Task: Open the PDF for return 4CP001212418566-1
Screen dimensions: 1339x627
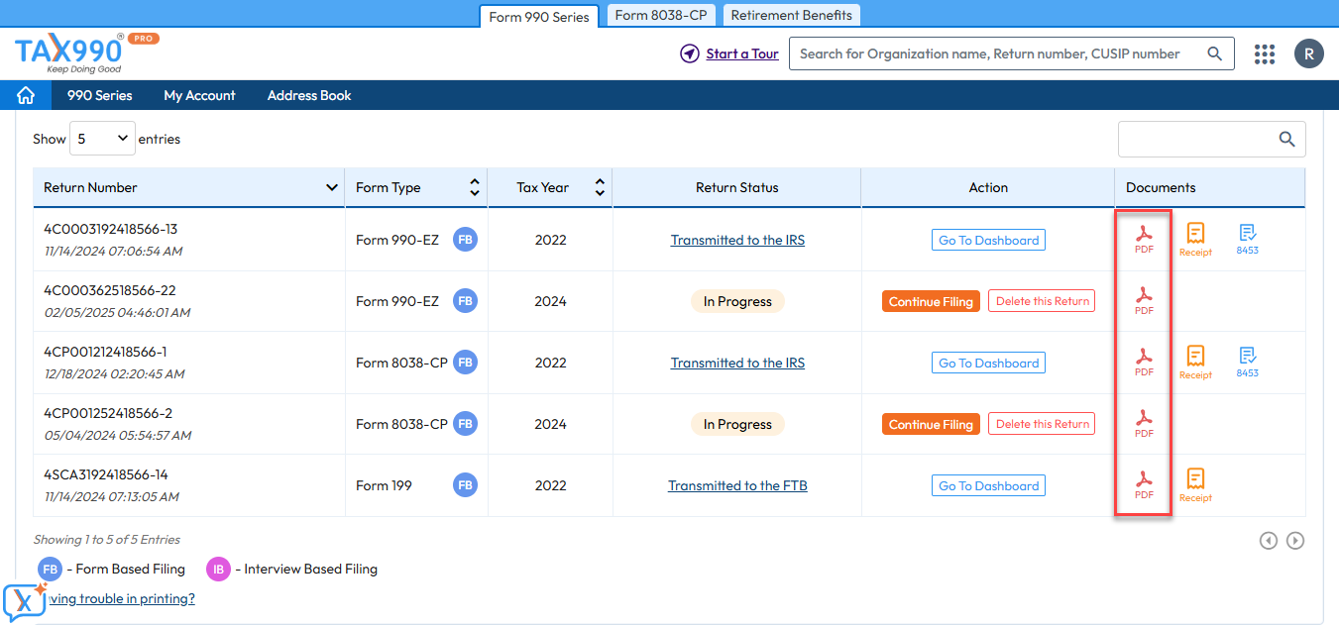Action: pyautogui.click(x=1144, y=363)
